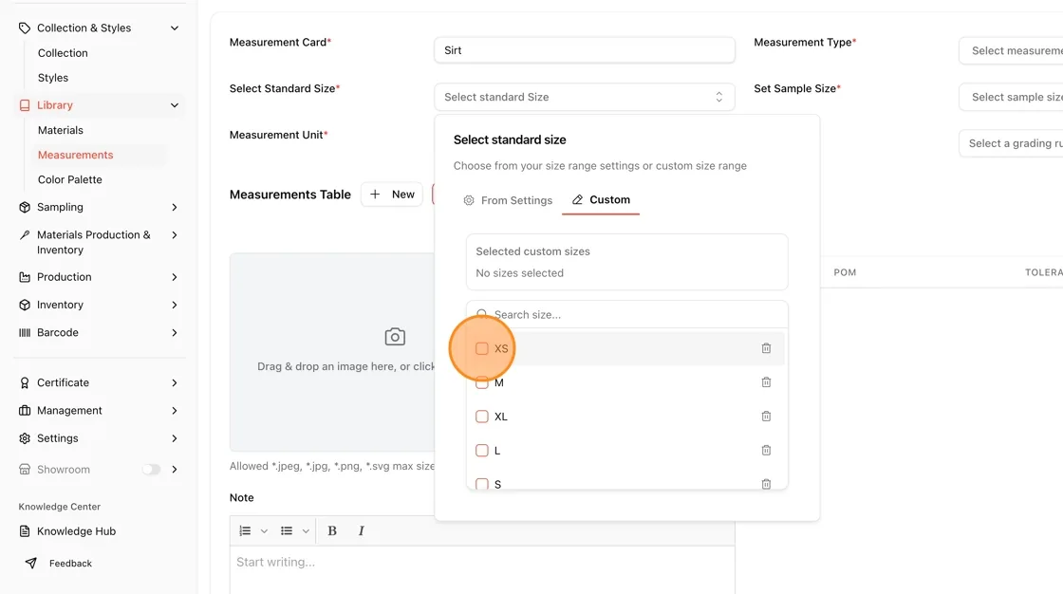The image size is (1063, 594).
Task: Click the Inventory box icon
Action: tap(25, 305)
